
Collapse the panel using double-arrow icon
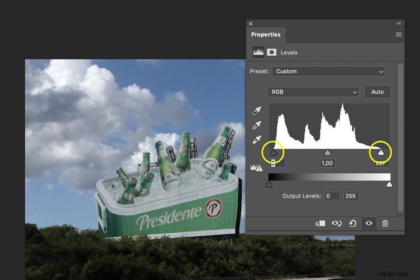point(398,23)
